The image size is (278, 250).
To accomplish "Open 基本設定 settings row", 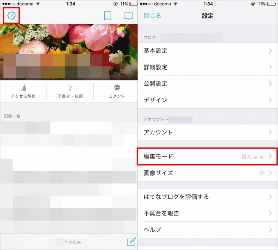I will click(207, 51).
